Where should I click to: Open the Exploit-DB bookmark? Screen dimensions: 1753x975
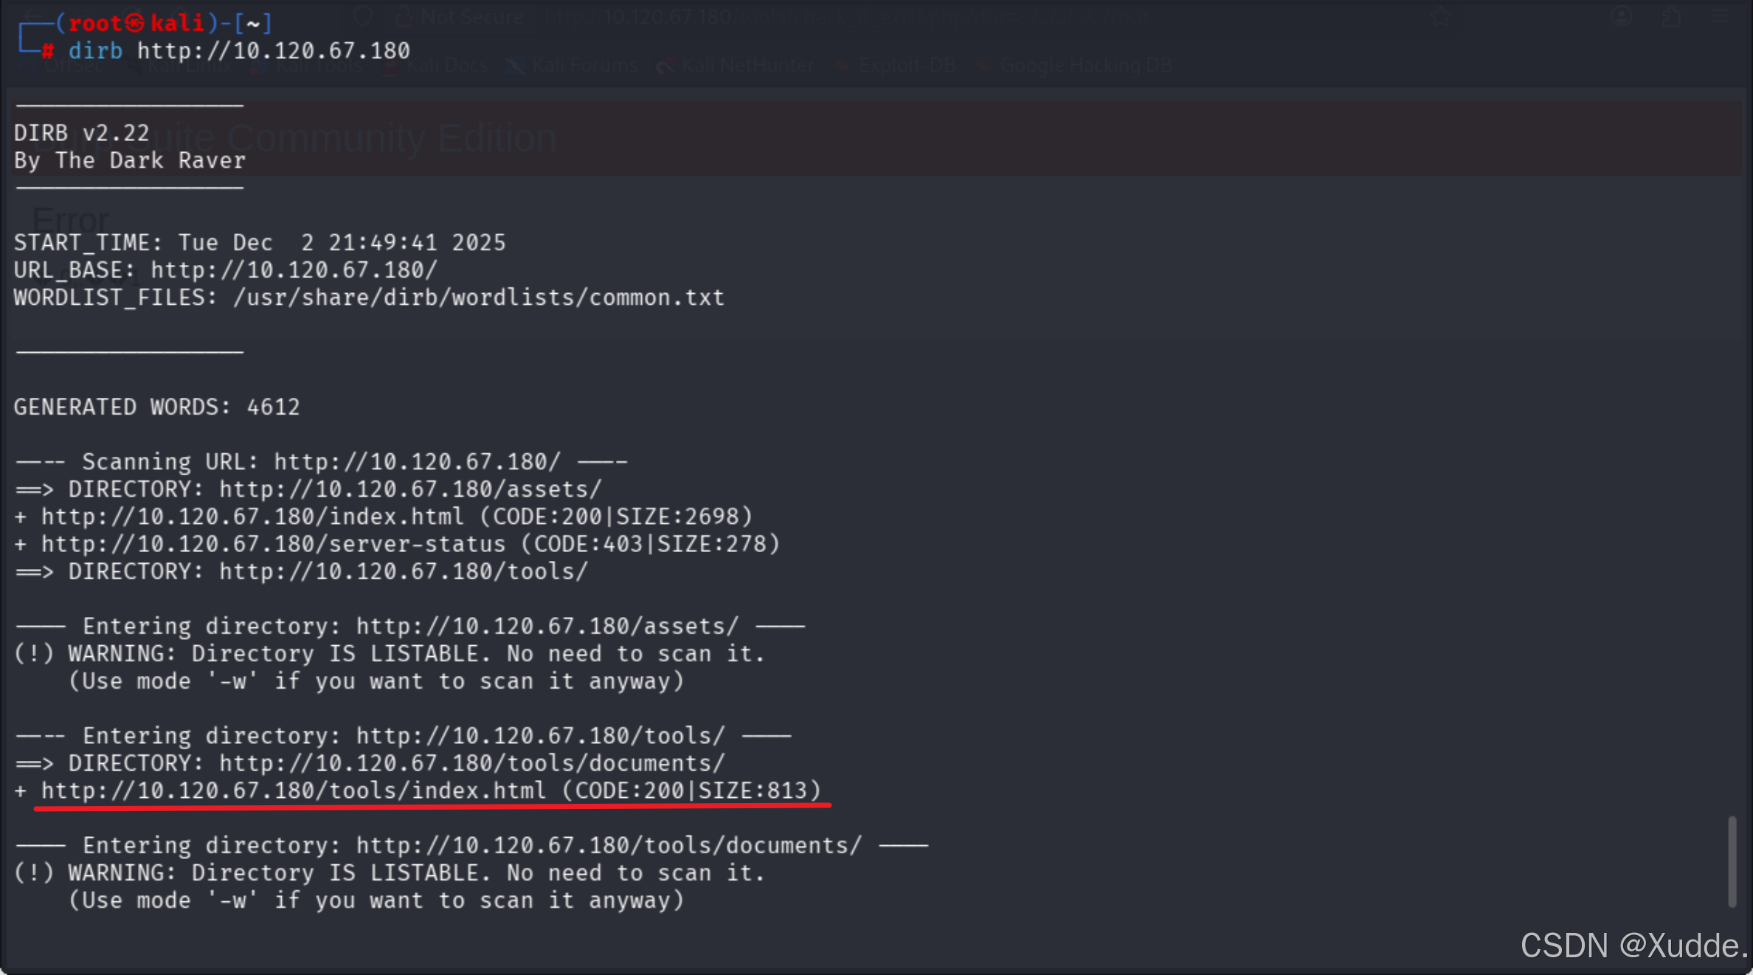pos(906,66)
